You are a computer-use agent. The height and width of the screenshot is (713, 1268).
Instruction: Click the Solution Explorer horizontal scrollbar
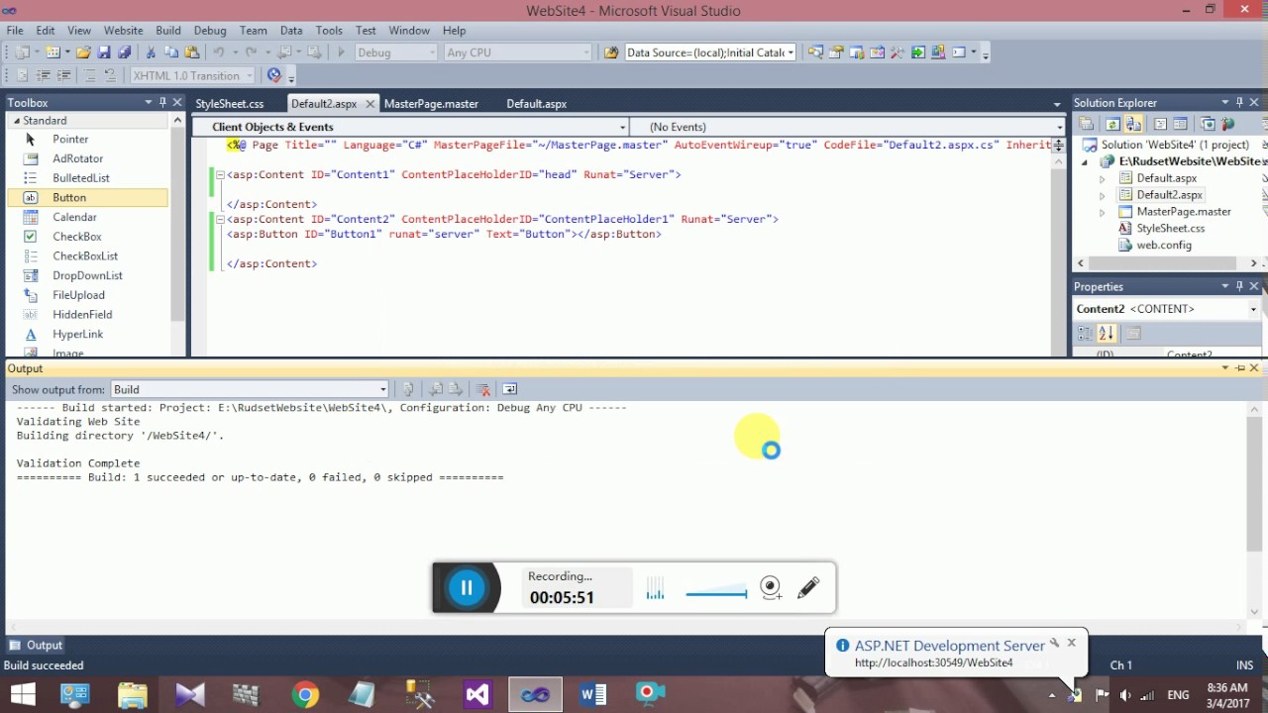pos(1161,263)
